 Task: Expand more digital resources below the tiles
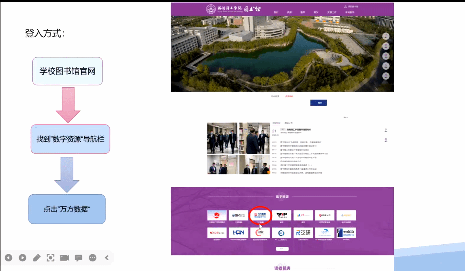[x=282, y=249]
